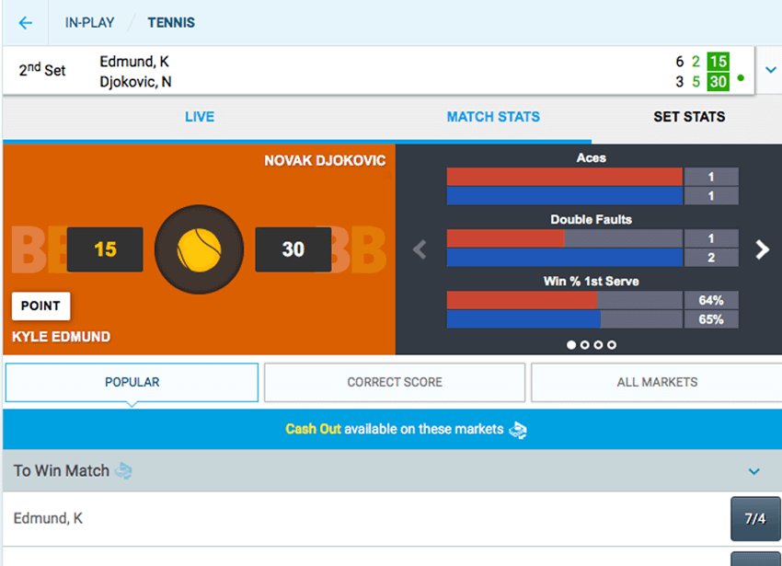Select the first stats page dot
Screen dimensions: 782x566
pos(571,345)
